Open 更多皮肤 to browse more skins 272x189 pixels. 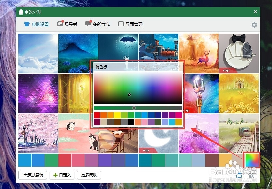89,175
